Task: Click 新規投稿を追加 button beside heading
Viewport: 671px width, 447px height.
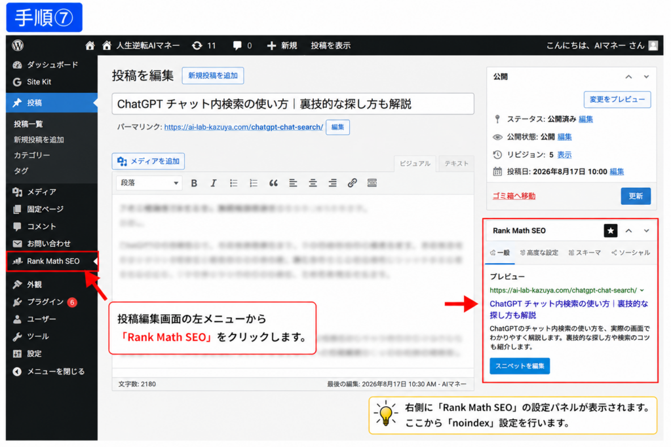Action: pyautogui.click(x=213, y=76)
